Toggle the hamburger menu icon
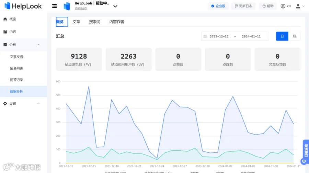Screen dimensions: 309x173 [54, 6]
